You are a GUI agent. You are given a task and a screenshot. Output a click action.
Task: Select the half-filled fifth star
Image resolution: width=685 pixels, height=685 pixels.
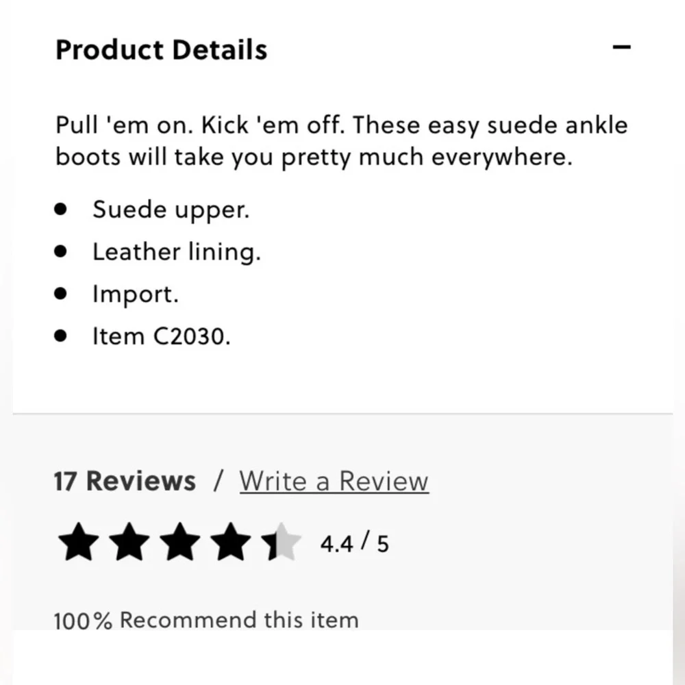pyautogui.click(x=282, y=542)
